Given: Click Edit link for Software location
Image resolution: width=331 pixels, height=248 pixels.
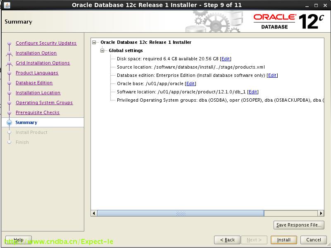Looking at the screenshot, I should click(x=252, y=92).
